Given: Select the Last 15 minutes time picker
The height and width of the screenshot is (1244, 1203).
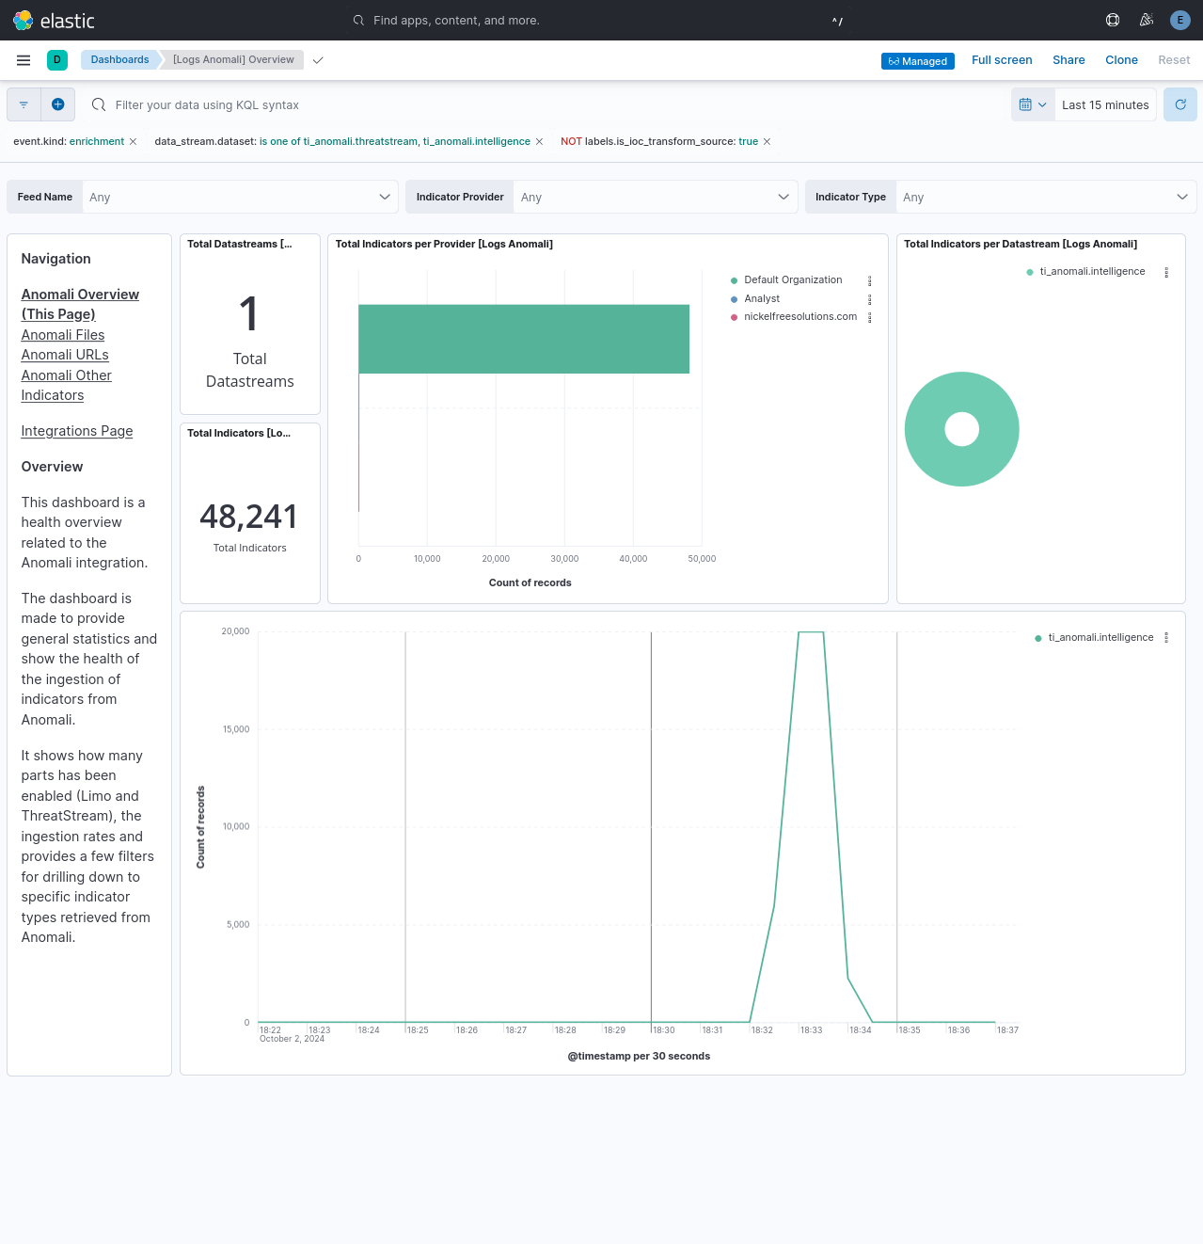Looking at the screenshot, I should pos(1105,104).
